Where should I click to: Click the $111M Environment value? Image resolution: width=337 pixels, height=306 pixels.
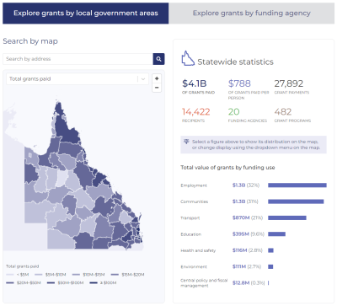coord(239,266)
